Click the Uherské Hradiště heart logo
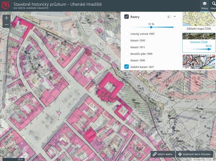 [x=5, y=5]
